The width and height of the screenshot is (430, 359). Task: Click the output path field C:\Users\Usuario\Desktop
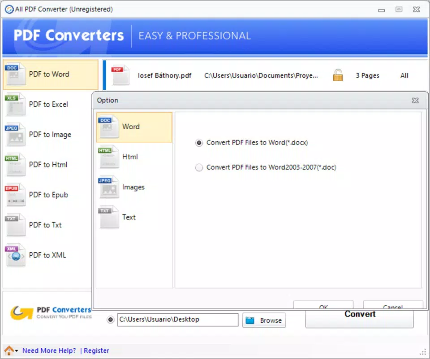(x=178, y=320)
